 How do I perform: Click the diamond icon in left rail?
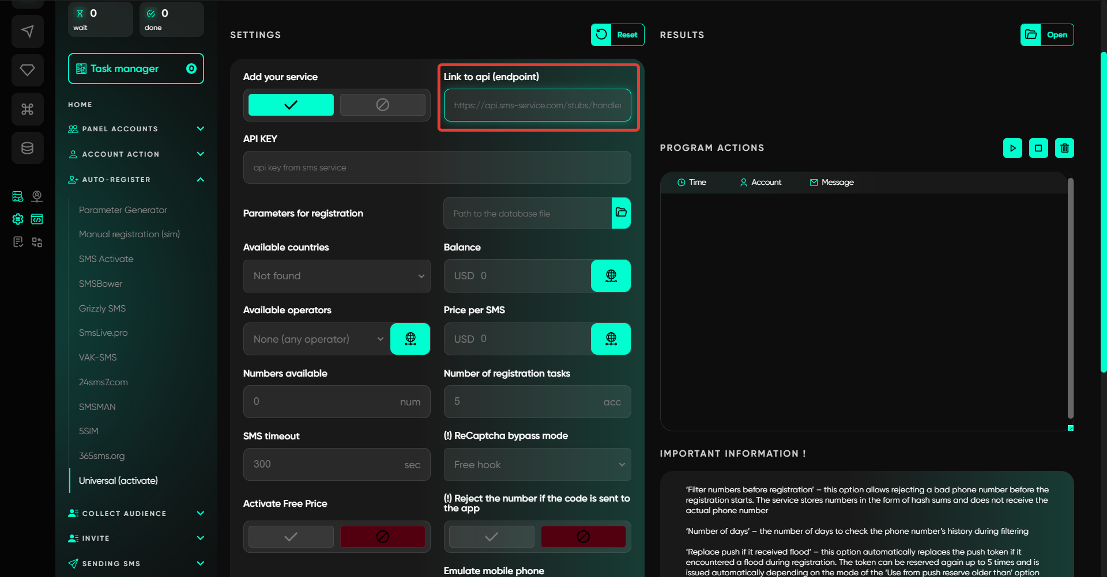tap(27, 70)
